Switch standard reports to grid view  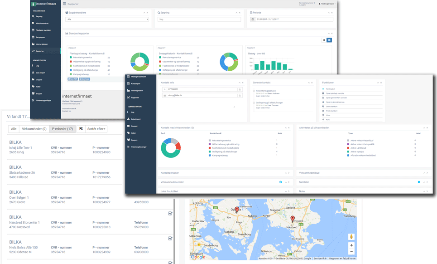(329, 40)
